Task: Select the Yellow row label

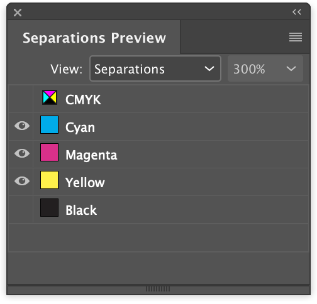Action: [85, 183]
